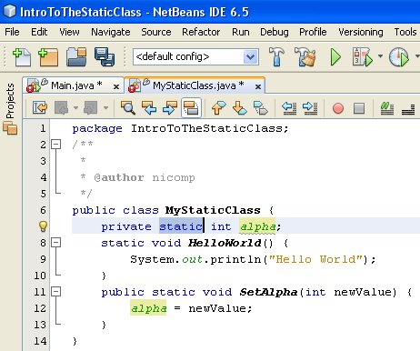Screen dimensions: 420x351
Task: Open the default config combo box
Action: [195, 56]
